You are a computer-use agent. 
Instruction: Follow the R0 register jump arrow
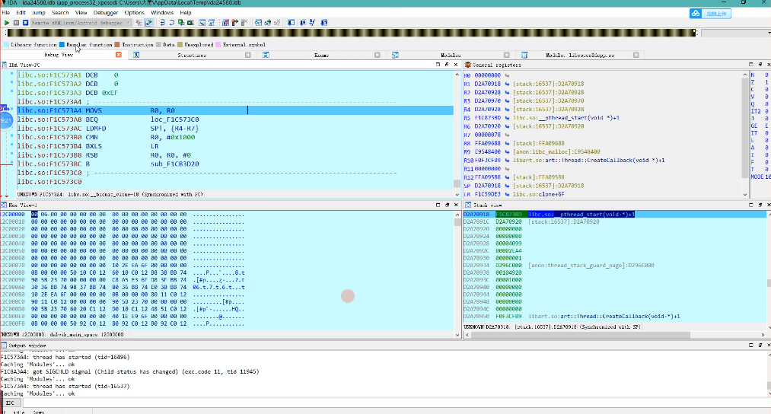tap(508, 76)
